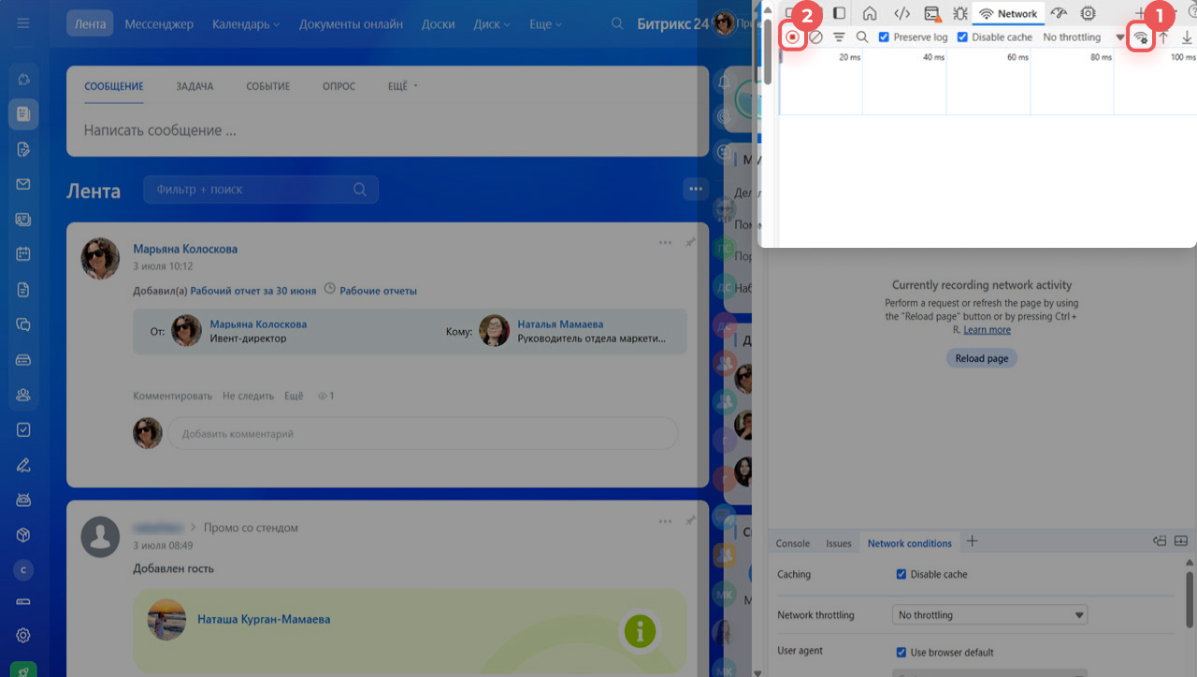Open the Console panel icon with warning
Image resolution: width=1197 pixels, height=677 pixels.
(932, 13)
